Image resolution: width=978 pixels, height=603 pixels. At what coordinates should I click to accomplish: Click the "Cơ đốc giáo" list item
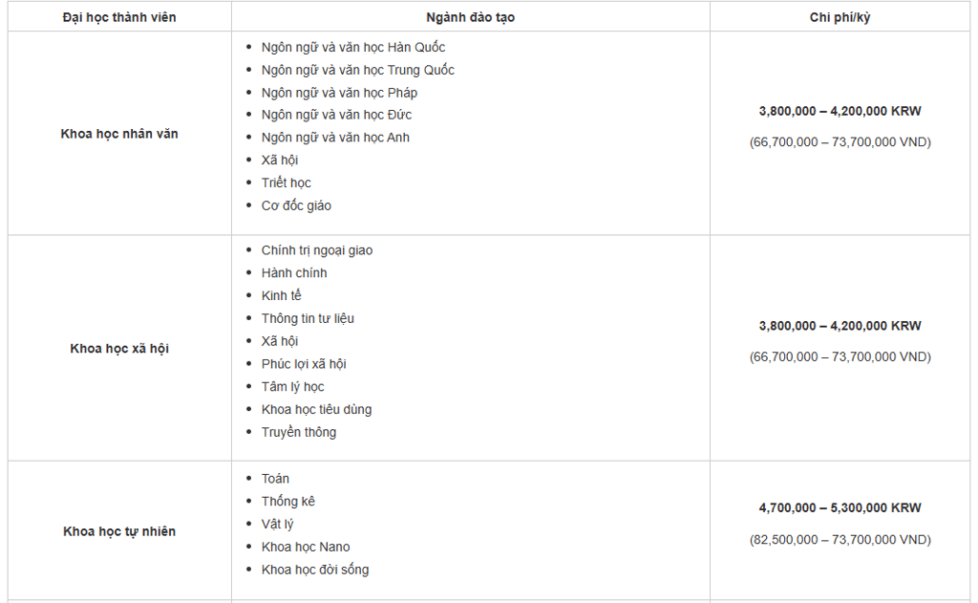(x=296, y=205)
